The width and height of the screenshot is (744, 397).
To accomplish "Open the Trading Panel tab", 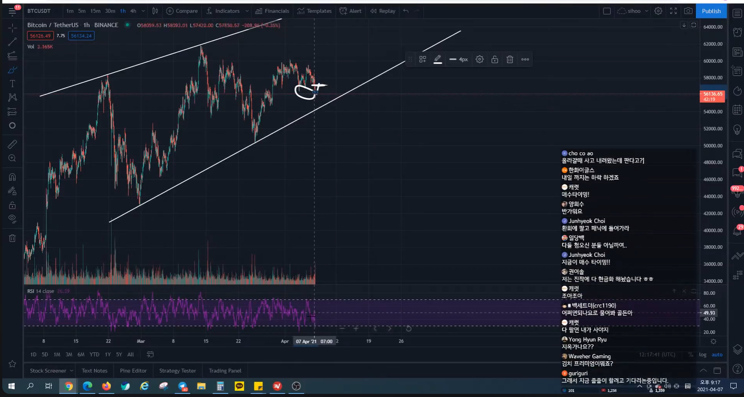I will tap(225, 371).
